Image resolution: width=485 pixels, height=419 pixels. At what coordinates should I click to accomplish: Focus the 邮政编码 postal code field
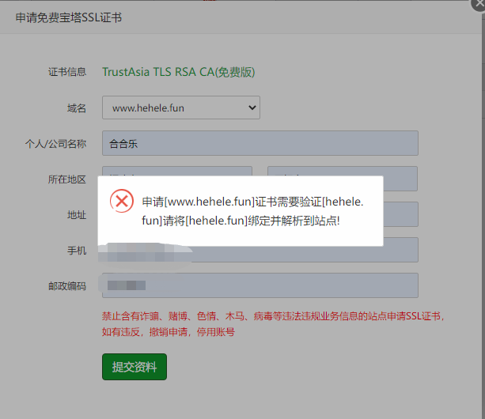pyautogui.click(x=260, y=285)
